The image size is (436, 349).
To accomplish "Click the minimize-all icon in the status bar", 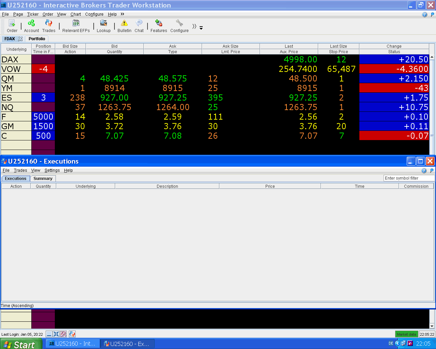I will (49, 334).
